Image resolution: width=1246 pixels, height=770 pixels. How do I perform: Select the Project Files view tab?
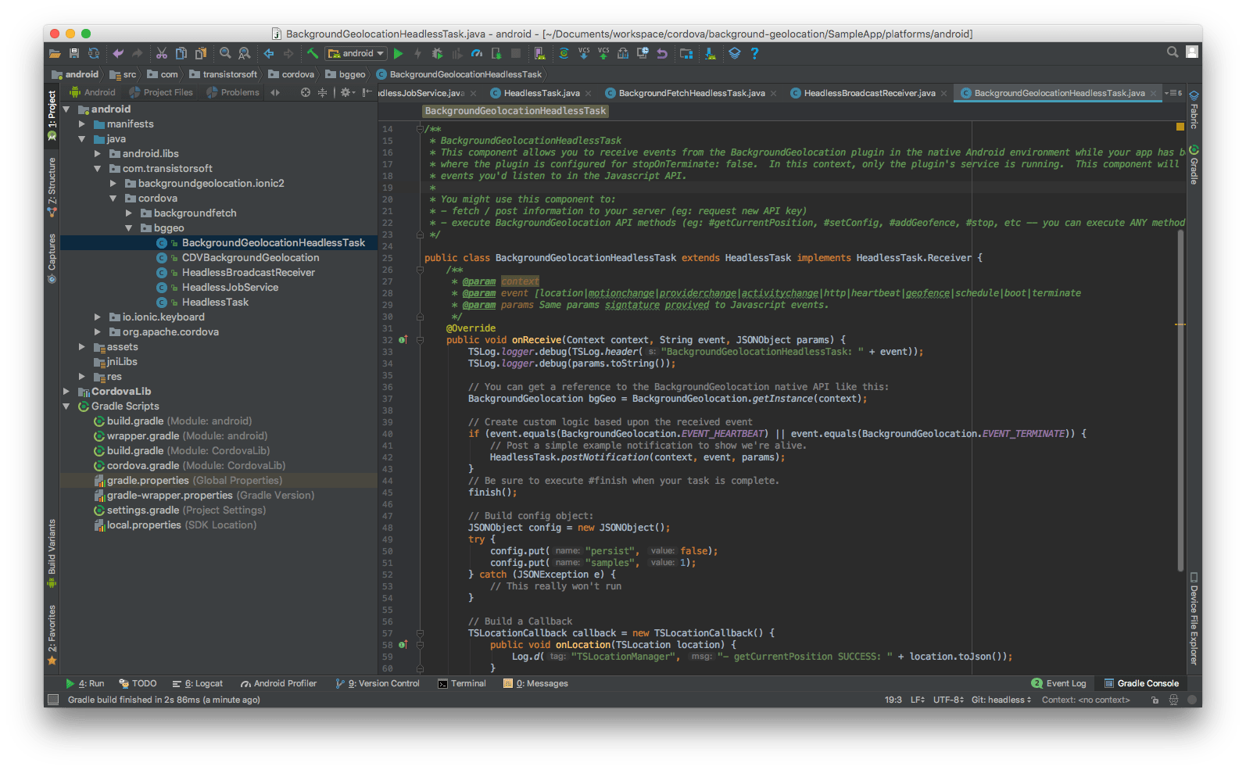(x=162, y=92)
